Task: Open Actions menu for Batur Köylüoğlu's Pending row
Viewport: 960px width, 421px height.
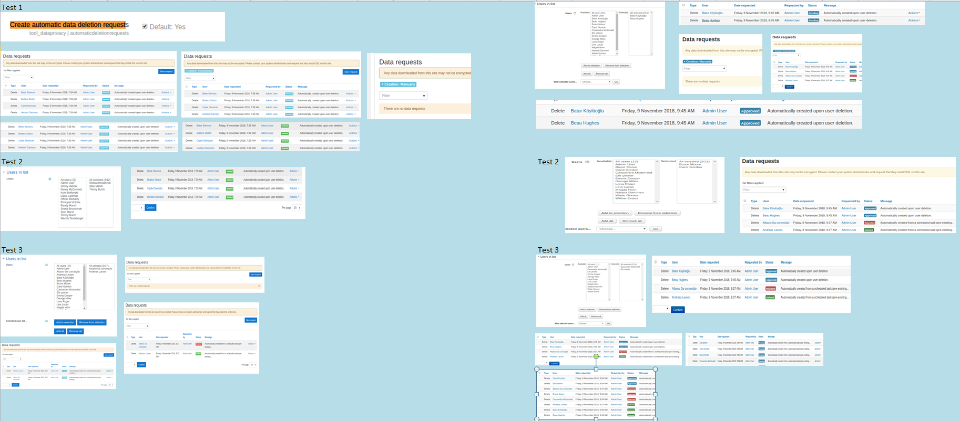Action: point(914,13)
